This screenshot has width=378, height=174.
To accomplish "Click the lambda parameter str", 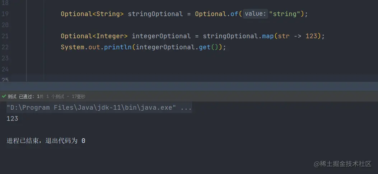I will tap(284, 36).
